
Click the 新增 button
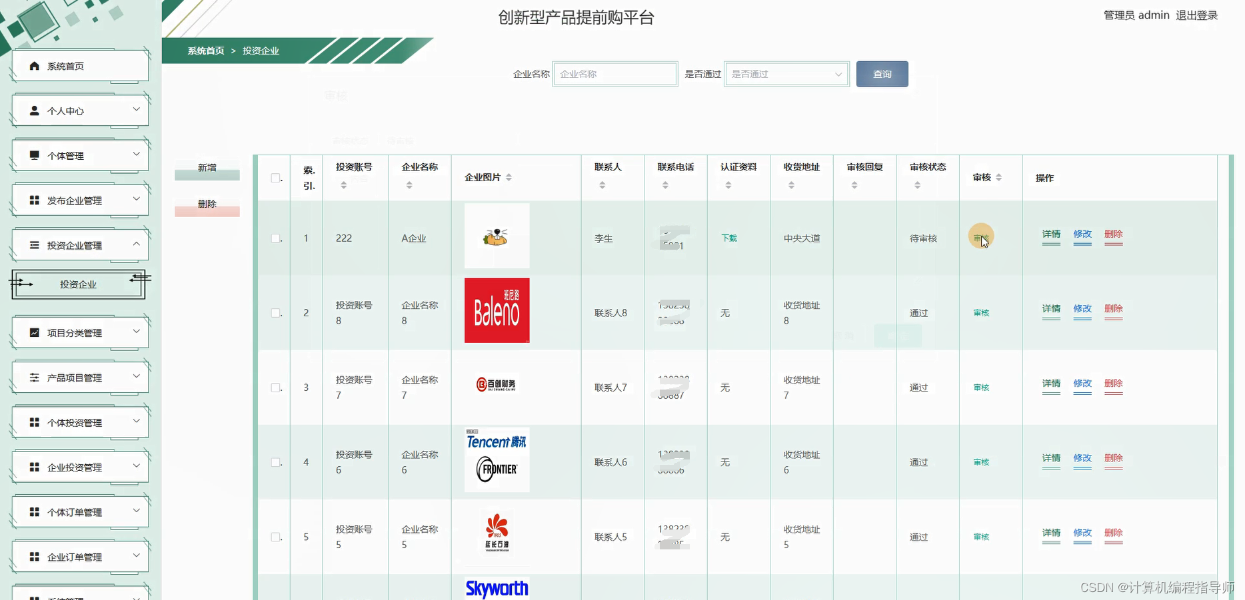(x=207, y=168)
